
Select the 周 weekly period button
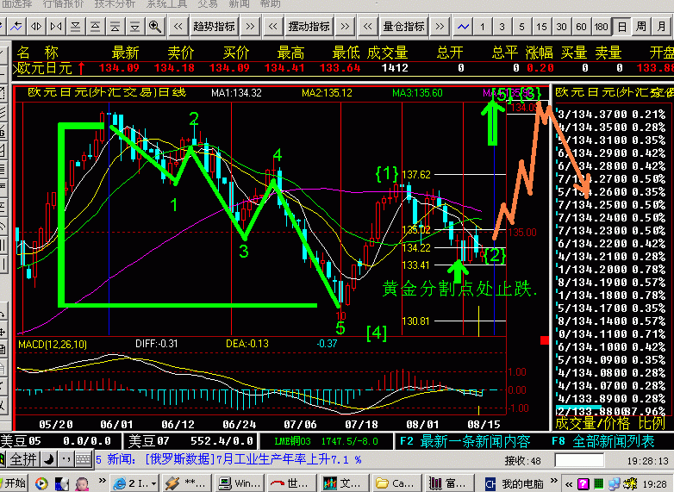(x=640, y=27)
